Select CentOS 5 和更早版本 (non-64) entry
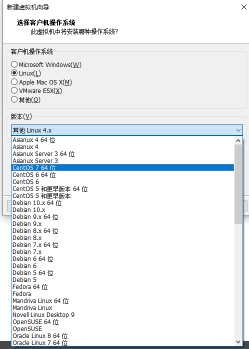The height and width of the screenshot is (349, 249). coord(122,195)
